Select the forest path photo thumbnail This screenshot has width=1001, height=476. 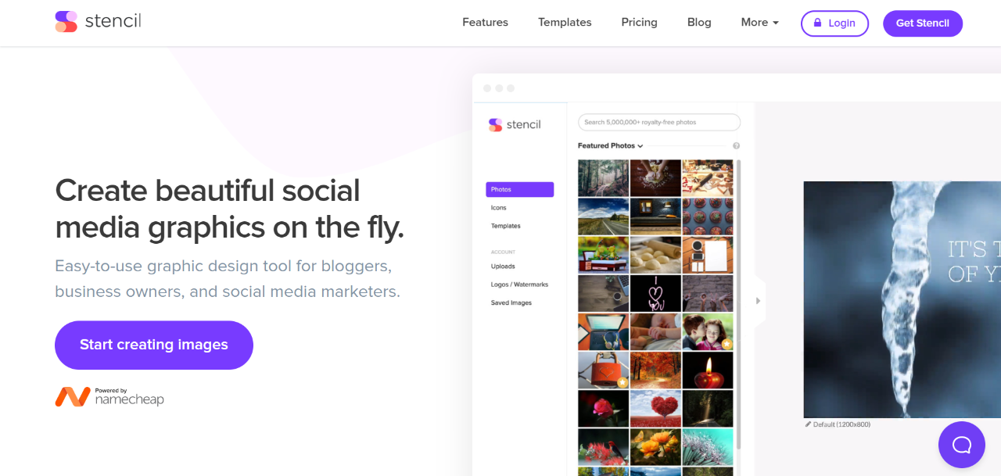603,178
